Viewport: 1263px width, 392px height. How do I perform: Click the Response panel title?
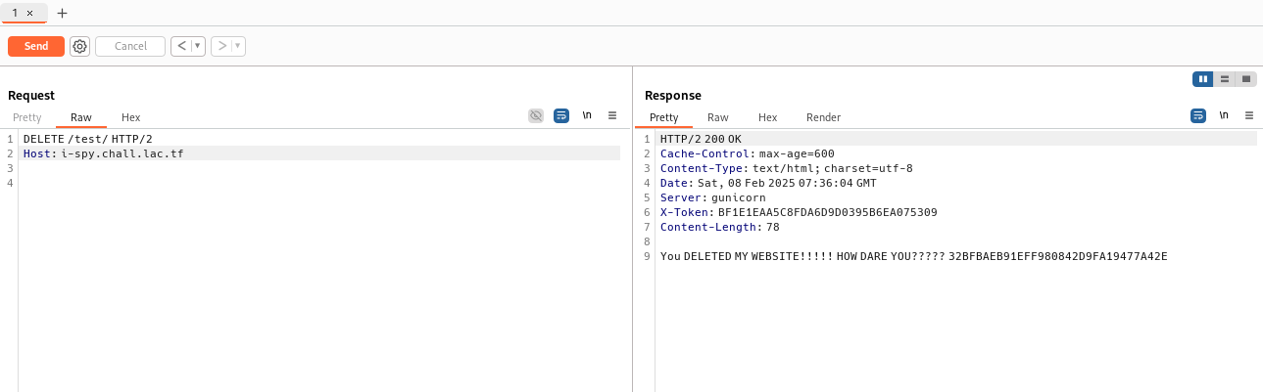pyautogui.click(x=673, y=95)
